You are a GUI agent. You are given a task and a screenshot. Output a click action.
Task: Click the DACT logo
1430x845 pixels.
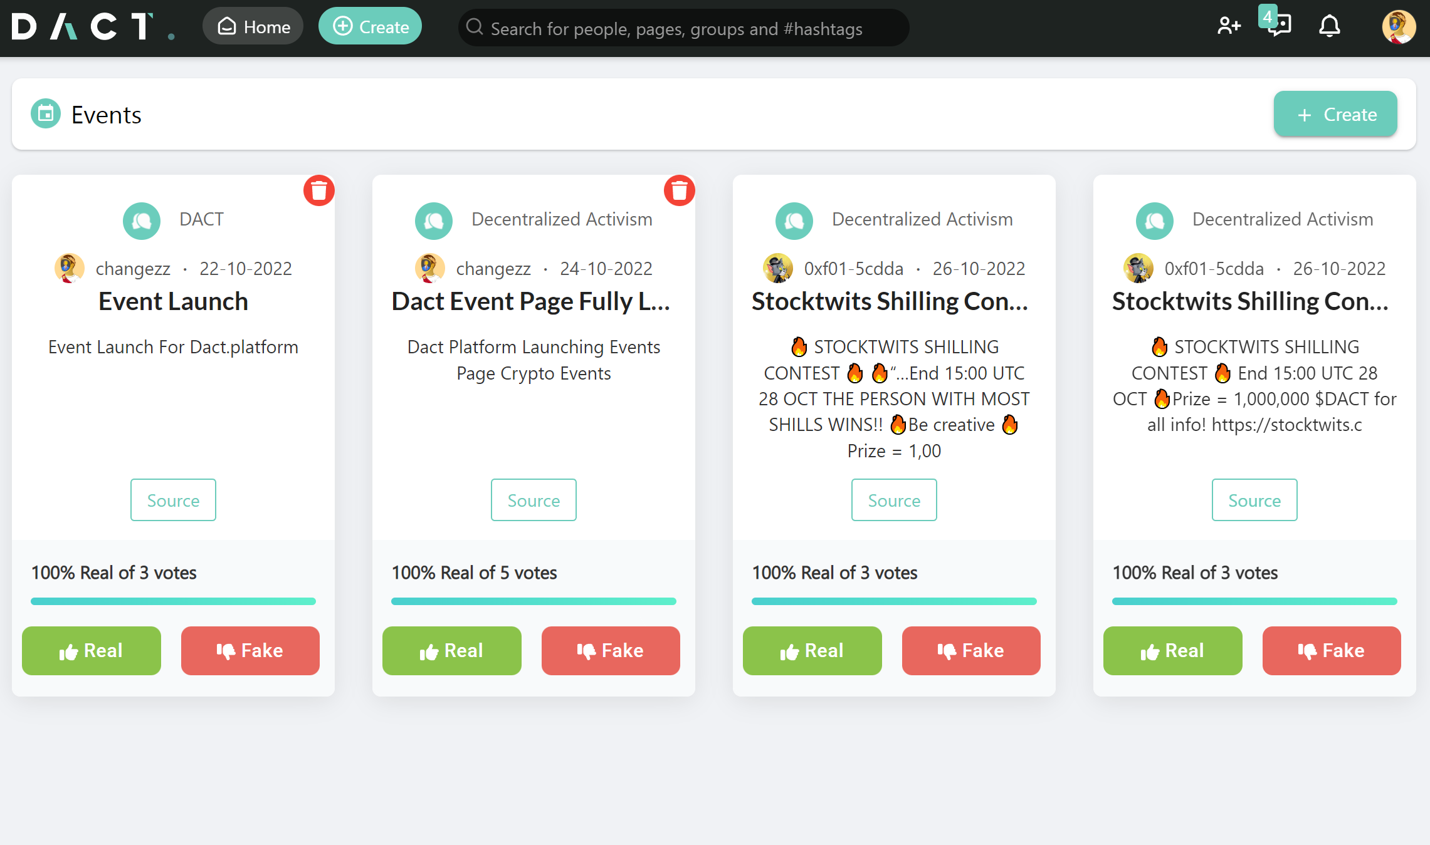point(93,28)
